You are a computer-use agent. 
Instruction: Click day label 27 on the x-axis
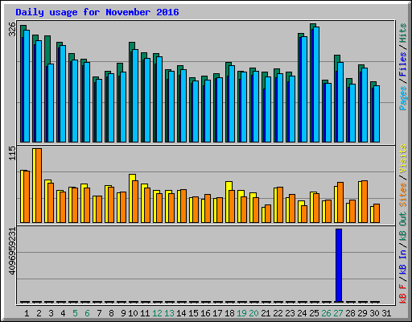pyautogui.click(x=338, y=313)
